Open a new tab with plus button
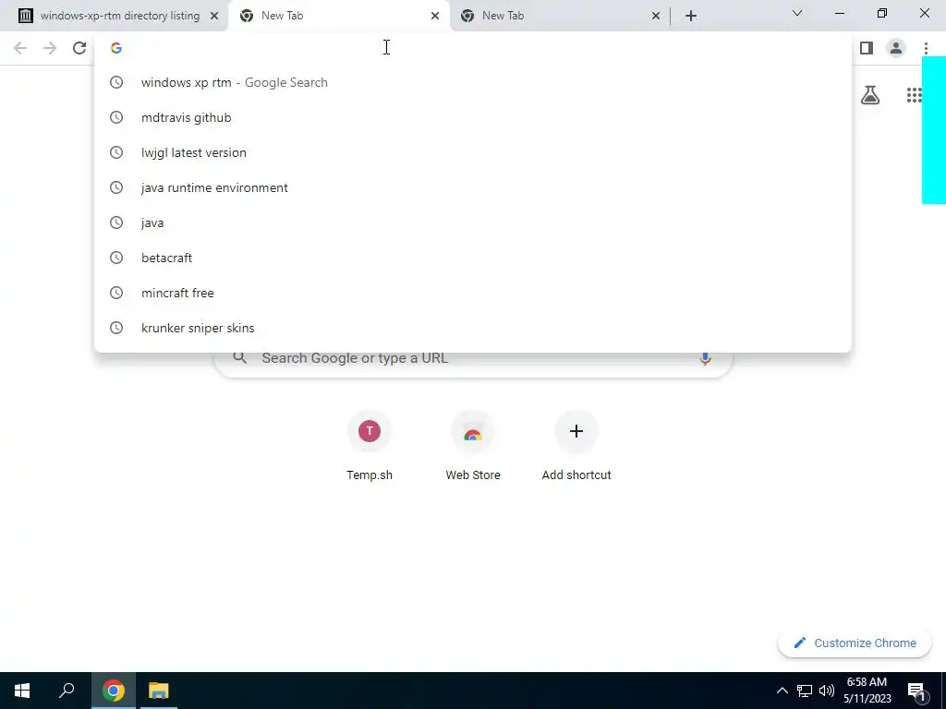 click(x=691, y=16)
